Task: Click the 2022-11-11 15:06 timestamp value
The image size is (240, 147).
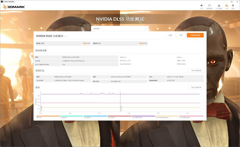Action: point(175,77)
